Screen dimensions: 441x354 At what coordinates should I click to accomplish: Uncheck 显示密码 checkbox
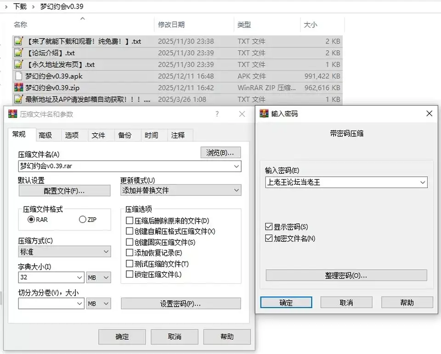coord(269,227)
